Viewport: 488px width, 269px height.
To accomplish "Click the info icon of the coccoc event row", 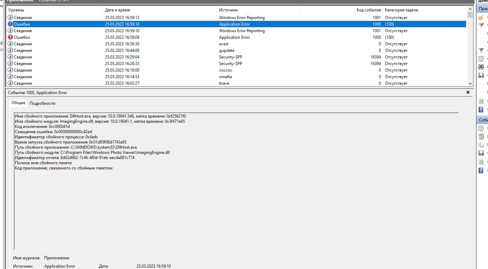I will pyautogui.click(x=10, y=70).
